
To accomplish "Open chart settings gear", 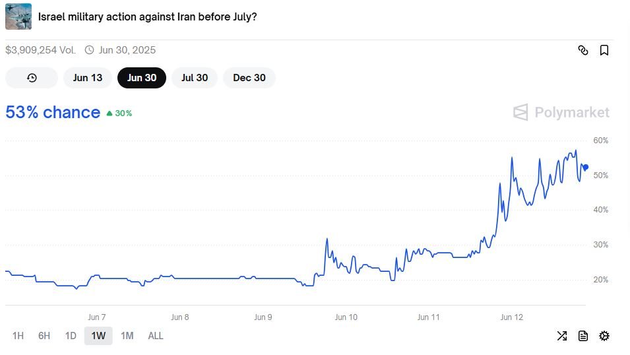I will [604, 336].
